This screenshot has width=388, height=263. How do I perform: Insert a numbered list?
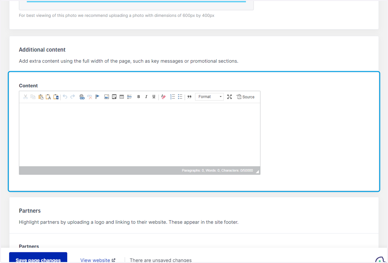(x=173, y=97)
